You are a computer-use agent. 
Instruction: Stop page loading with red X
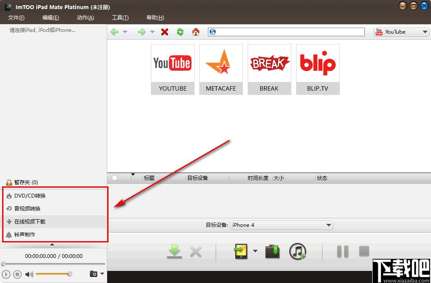click(x=165, y=32)
